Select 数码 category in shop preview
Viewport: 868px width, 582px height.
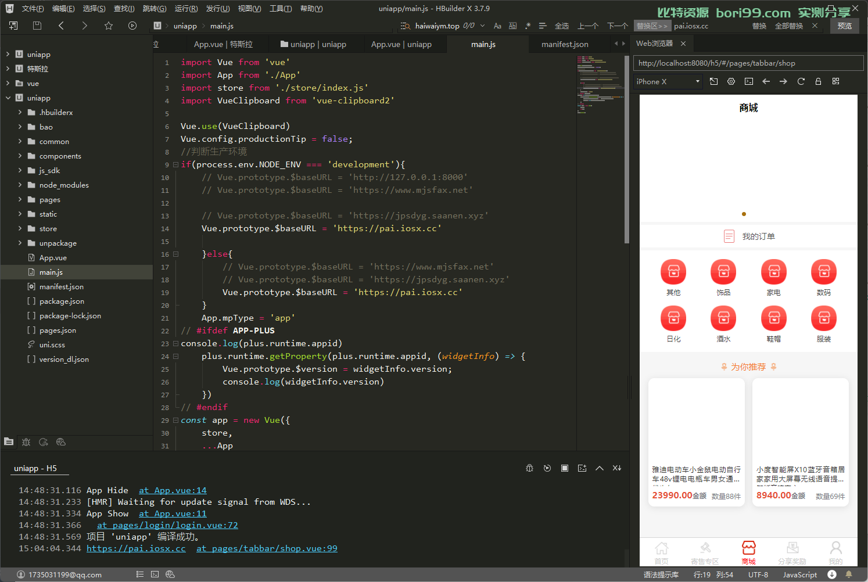[824, 278]
